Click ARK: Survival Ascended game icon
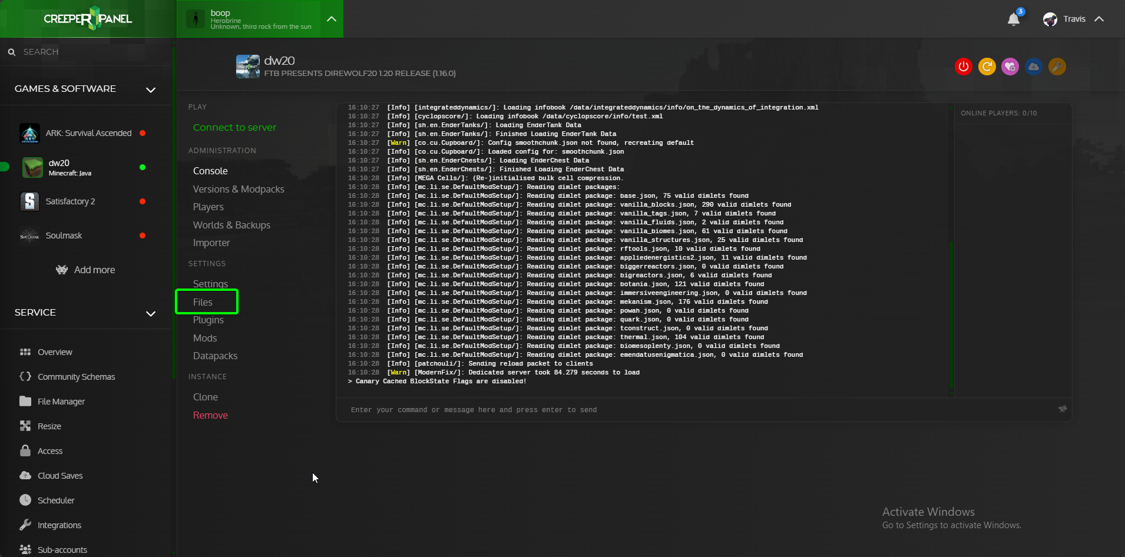The width and height of the screenshot is (1125, 557). 29,133
